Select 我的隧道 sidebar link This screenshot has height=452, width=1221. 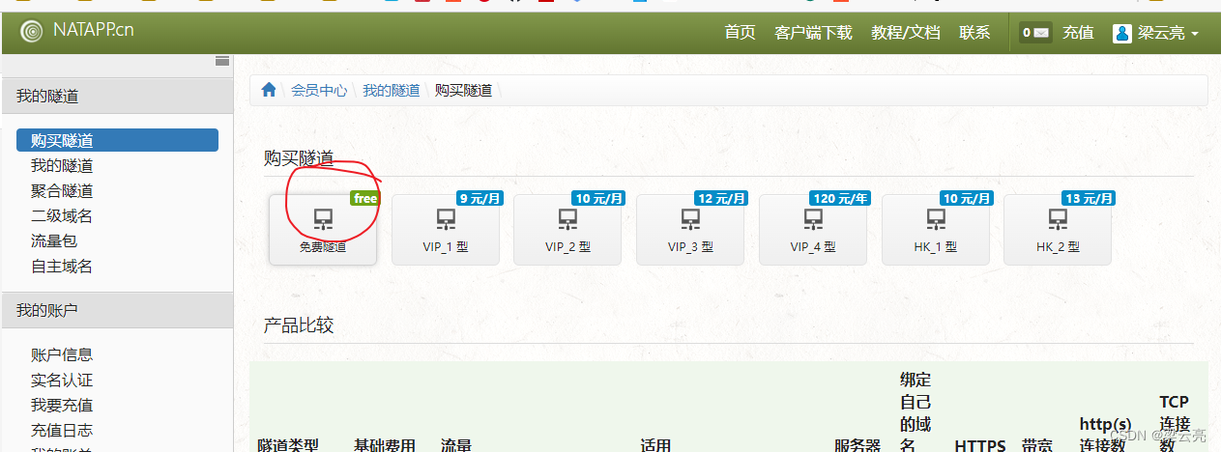(62, 165)
